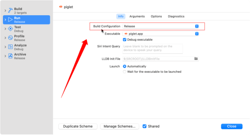Open the Executable piglet.app dropdown

(161, 34)
